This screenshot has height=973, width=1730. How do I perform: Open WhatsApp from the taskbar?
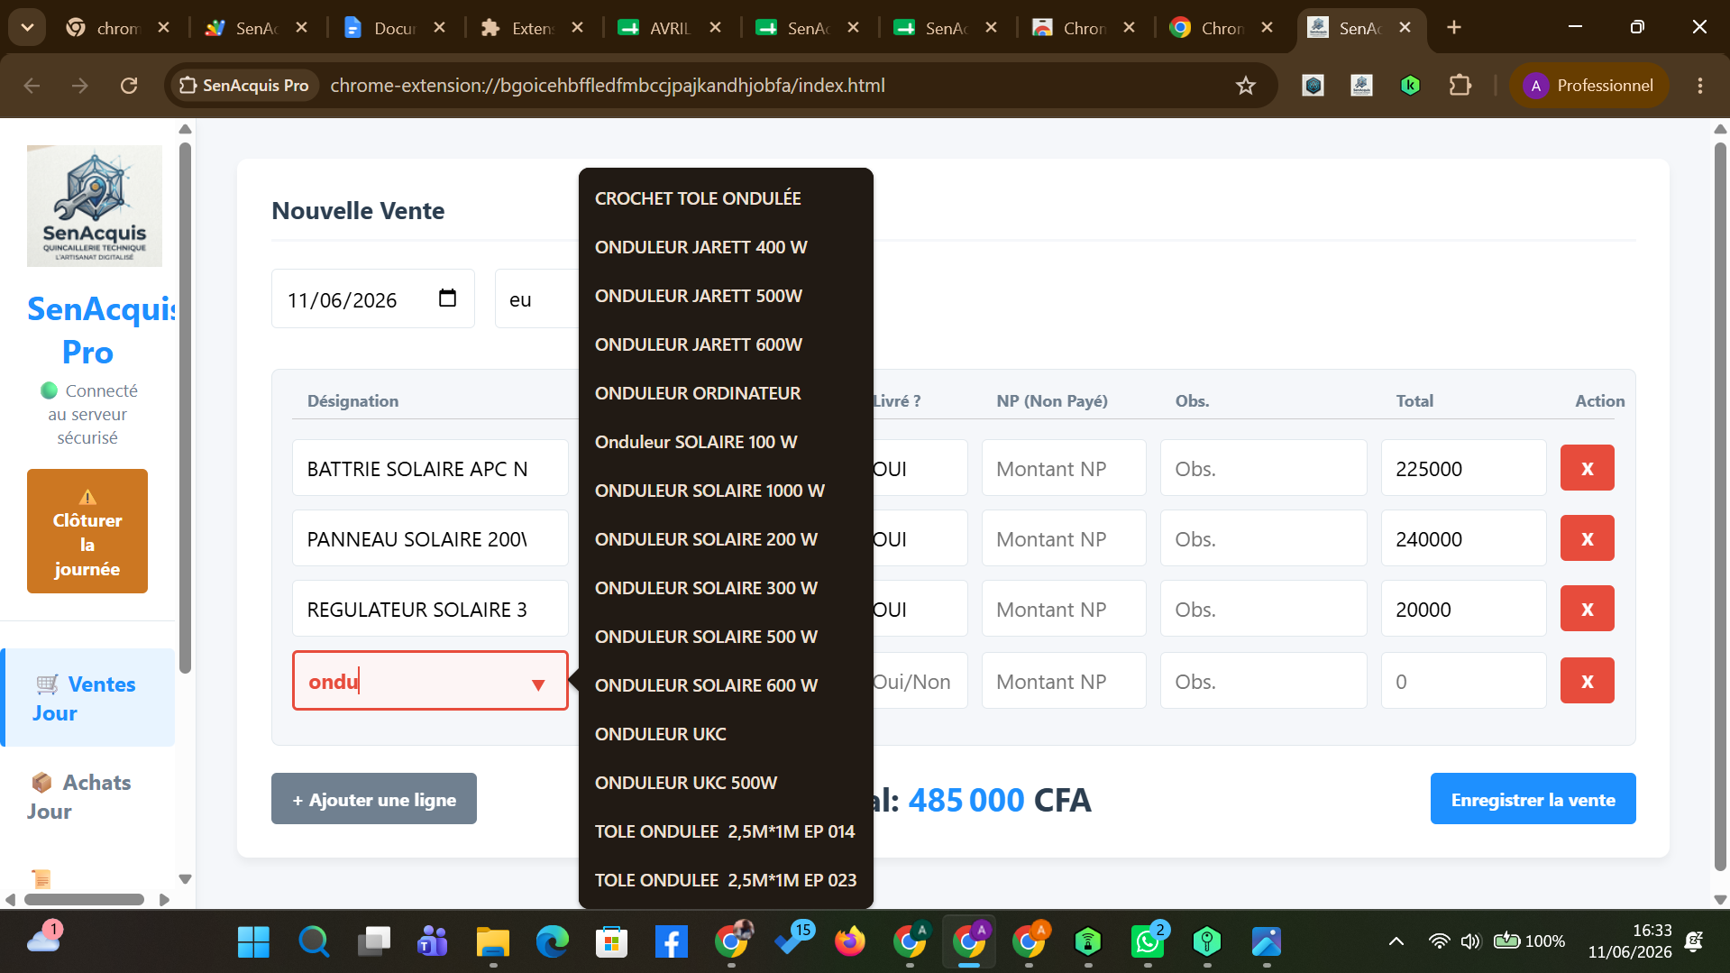pos(1148,941)
